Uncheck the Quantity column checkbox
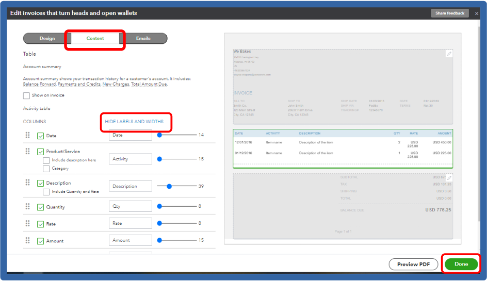The width and height of the screenshot is (487, 281). 40,207
